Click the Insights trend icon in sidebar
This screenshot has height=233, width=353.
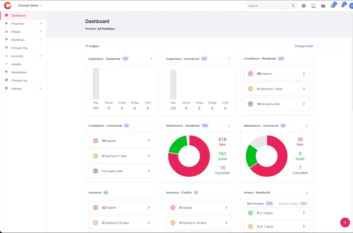coord(6,64)
